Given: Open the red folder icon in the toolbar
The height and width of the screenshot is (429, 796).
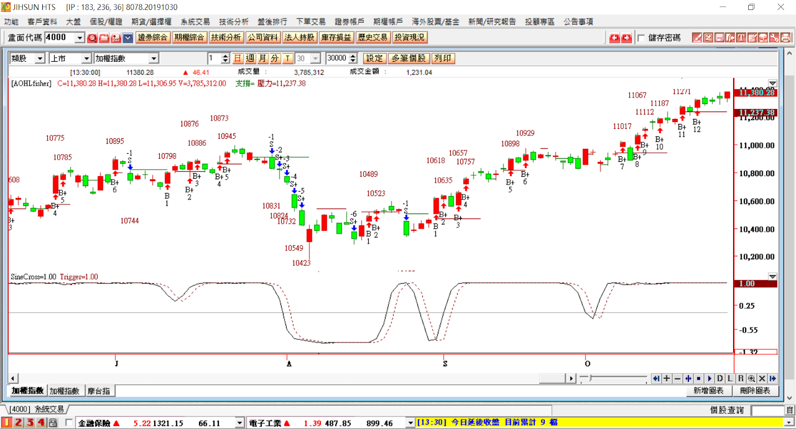Looking at the screenshot, I should point(104,38).
